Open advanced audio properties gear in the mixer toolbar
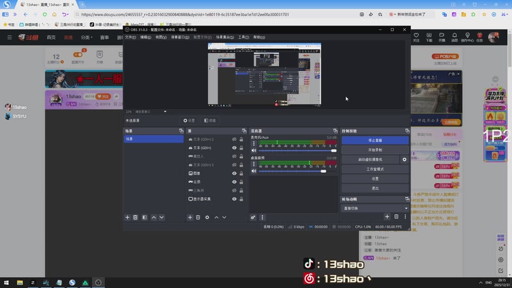This screenshot has height=288, width=512. 253,218
